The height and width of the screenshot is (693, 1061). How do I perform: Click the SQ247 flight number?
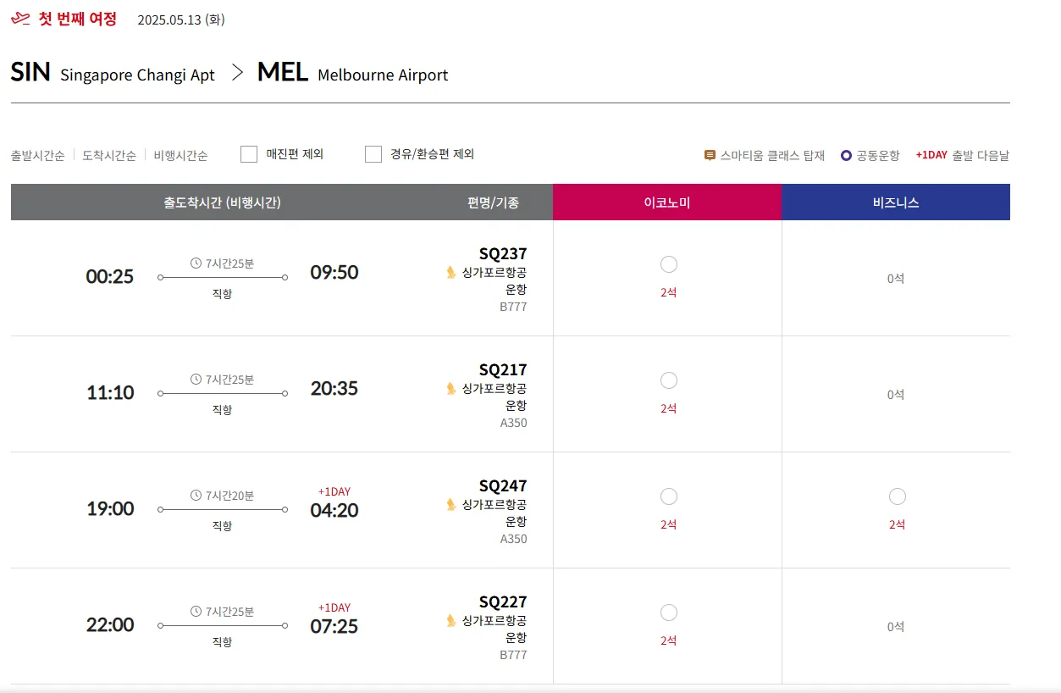503,485
